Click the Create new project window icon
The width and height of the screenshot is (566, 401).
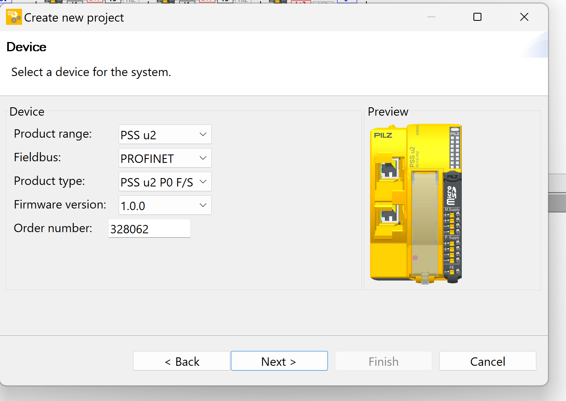pyautogui.click(x=14, y=17)
